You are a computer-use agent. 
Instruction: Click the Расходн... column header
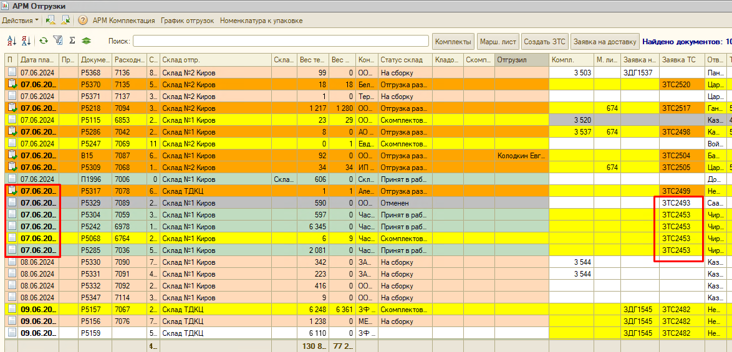point(129,60)
